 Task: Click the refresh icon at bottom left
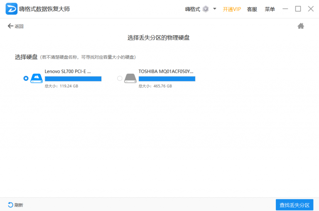click(x=10, y=205)
